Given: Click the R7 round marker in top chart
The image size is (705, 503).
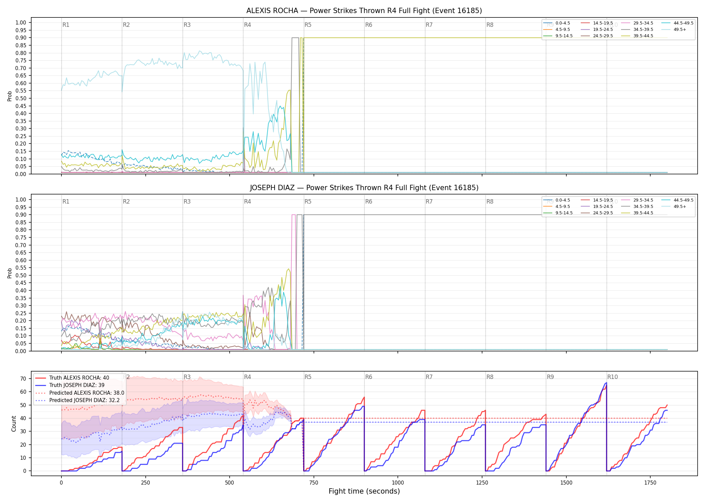Looking at the screenshot, I should pyautogui.click(x=429, y=25).
